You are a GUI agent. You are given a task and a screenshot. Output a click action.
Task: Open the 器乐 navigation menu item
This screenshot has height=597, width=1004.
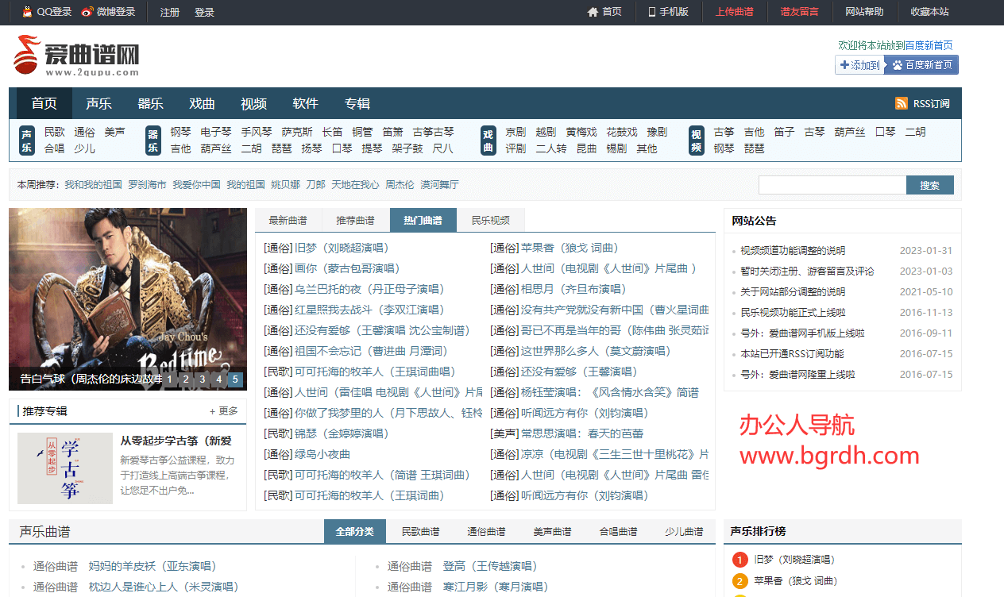[x=150, y=103]
